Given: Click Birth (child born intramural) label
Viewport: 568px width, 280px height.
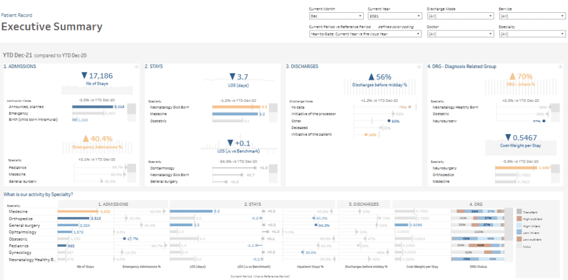Looking at the screenshot, I should [33, 119].
